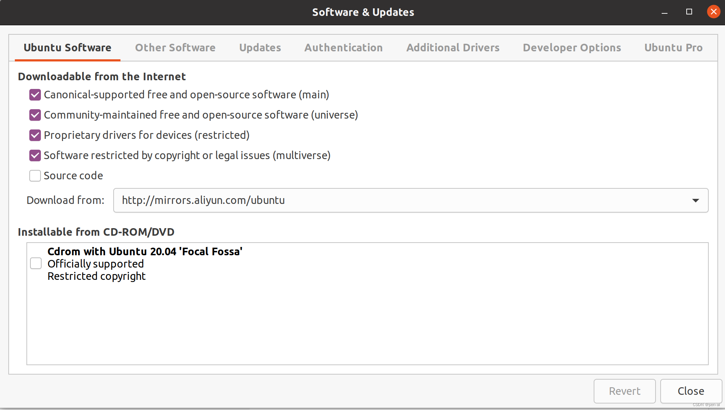Image resolution: width=725 pixels, height=410 pixels.
Task: Click the Other Software tab icon
Action: (x=174, y=47)
